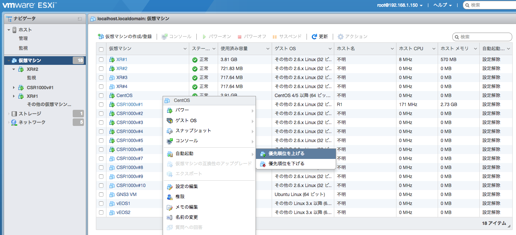Click the edit settings icon in context menu
This screenshot has height=235, width=516.
[x=170, y=187]
